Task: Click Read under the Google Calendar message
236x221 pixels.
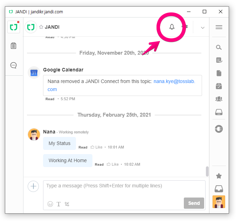Action: click(50, 99)
